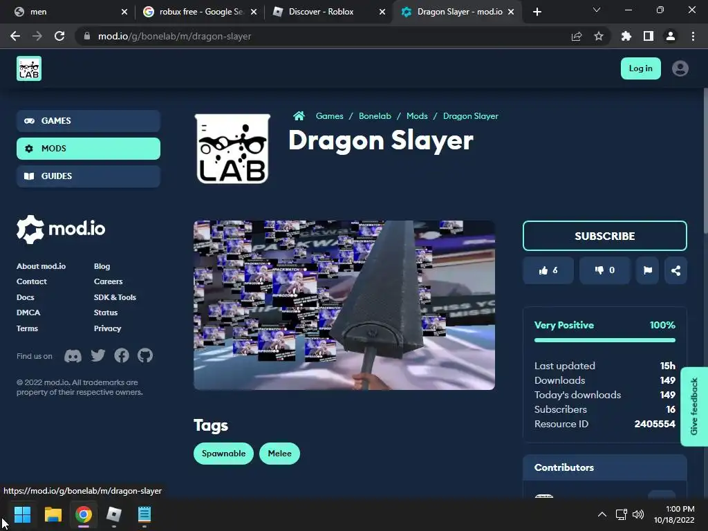The height and width of the screenshot is (531, 708).
Task: Open Chrome extensions puzzle icon
Action: (626, 36)
